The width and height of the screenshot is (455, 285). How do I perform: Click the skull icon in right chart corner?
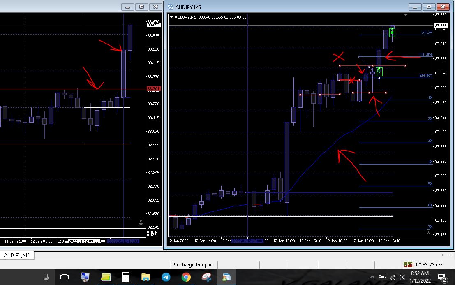428,231
